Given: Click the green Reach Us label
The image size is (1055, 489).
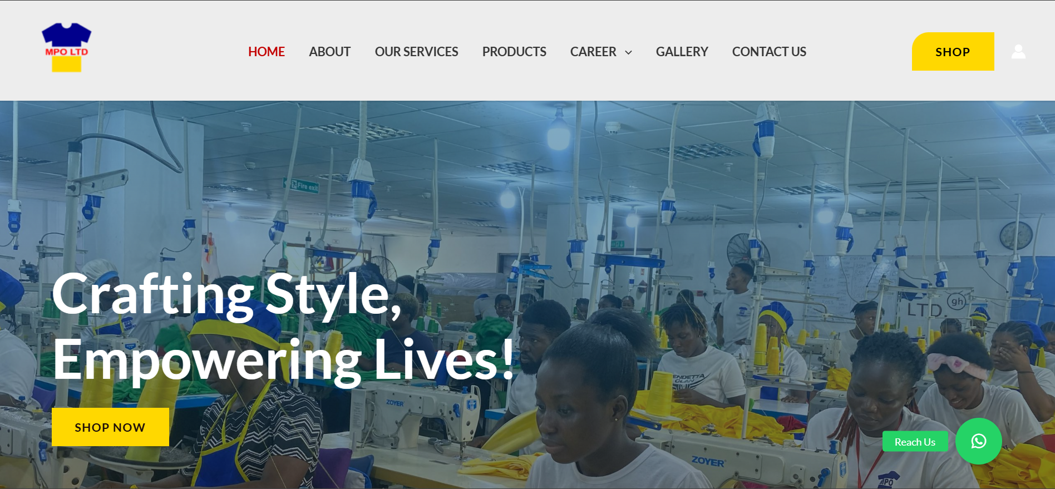Looking at the screenshot, I should pos(915,442).
